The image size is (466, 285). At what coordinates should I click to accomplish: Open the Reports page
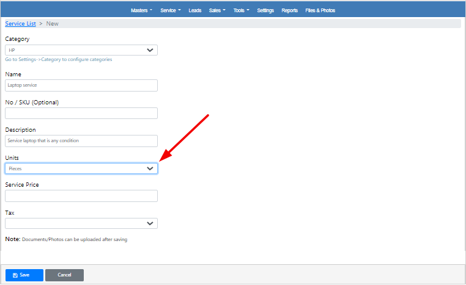click(x=289, y=10)
